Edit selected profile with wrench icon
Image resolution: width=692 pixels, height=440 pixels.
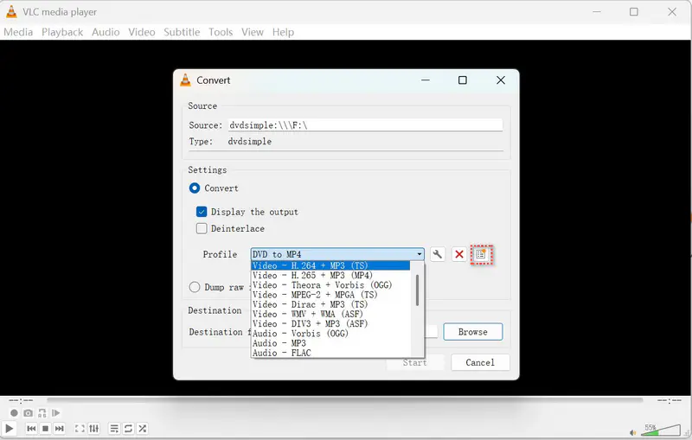(438, 254)
